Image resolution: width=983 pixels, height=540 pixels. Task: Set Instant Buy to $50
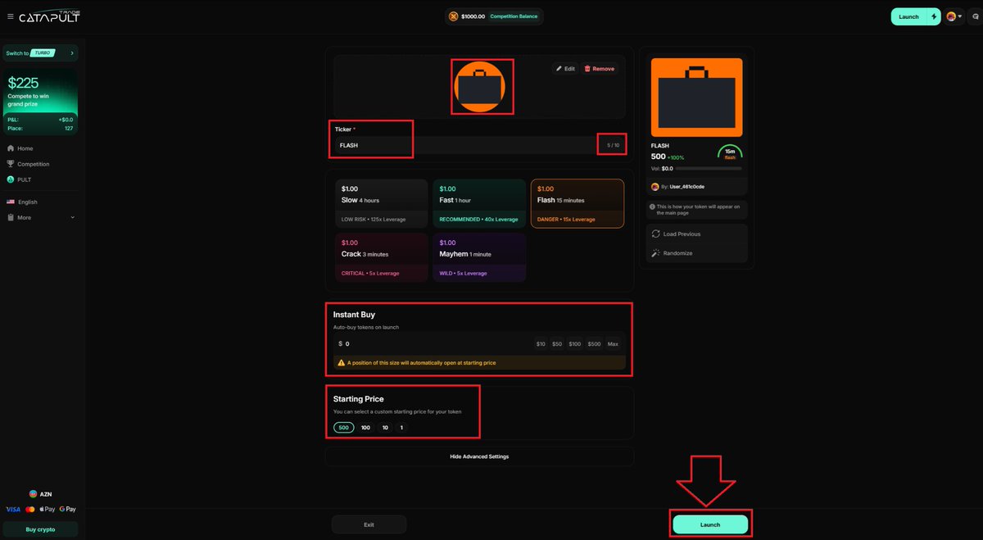557,344
